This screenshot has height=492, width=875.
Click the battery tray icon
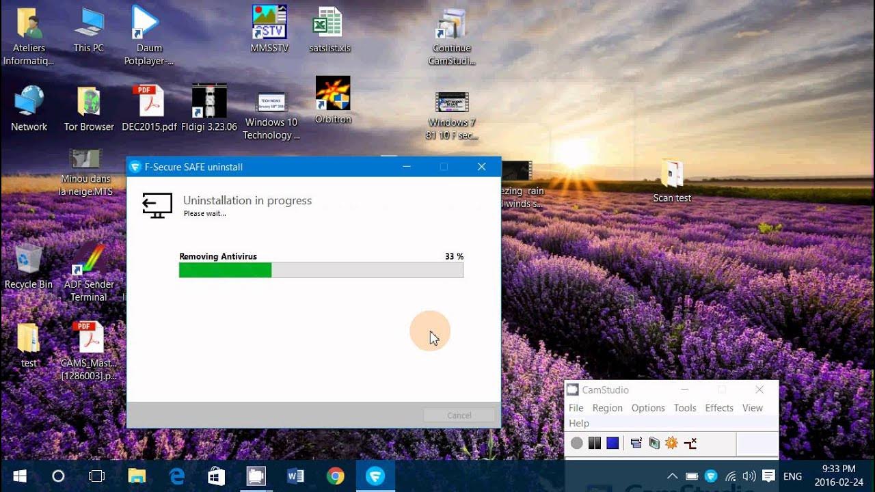692,476
